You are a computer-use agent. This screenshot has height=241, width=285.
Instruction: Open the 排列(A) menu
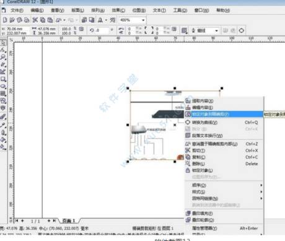98,10
